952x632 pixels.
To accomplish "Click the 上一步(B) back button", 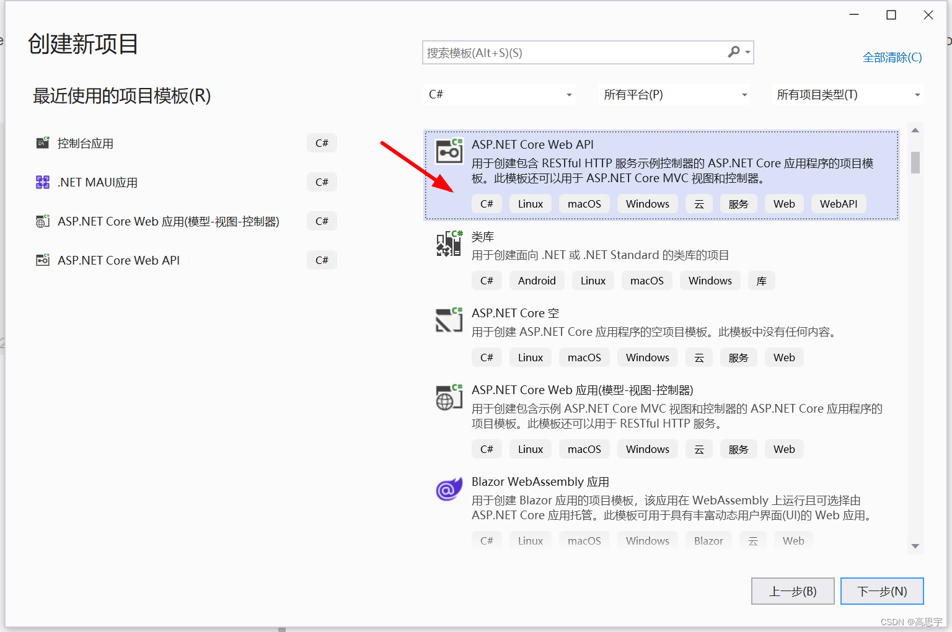I will [x=793, y=591].
